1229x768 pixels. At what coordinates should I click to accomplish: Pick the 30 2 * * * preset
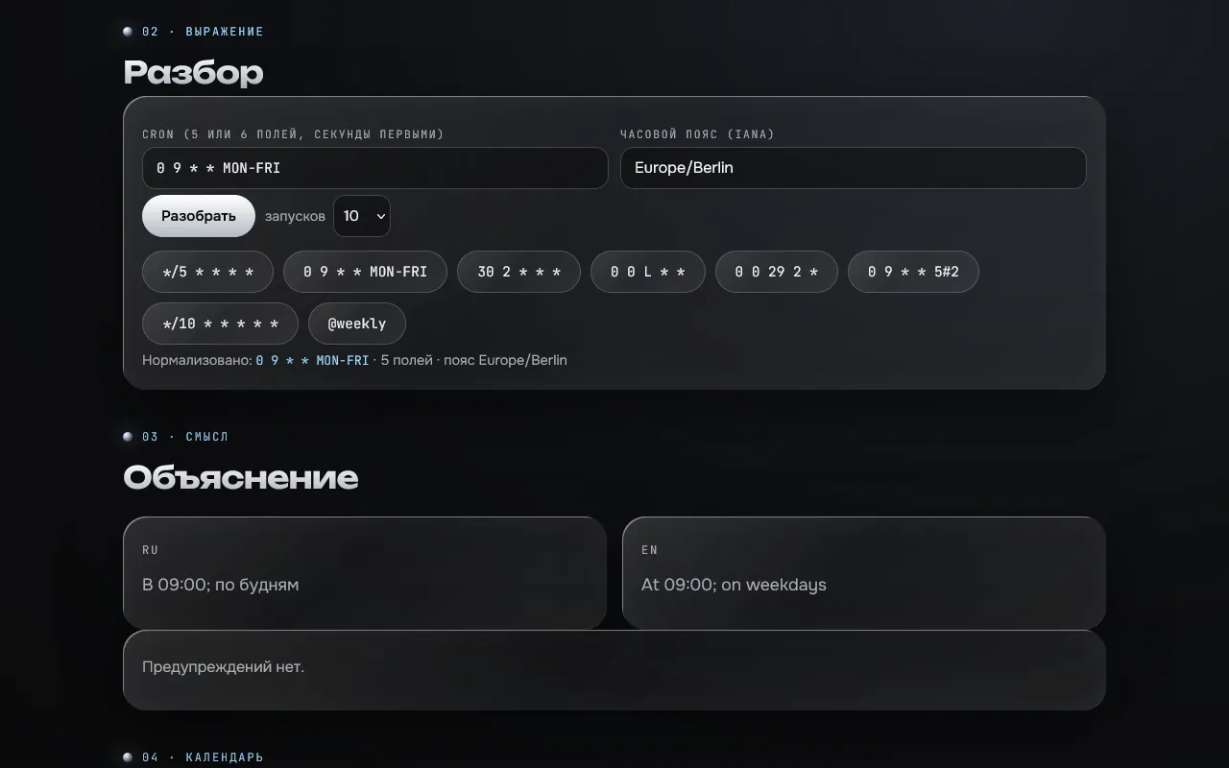tap(518, 272)
